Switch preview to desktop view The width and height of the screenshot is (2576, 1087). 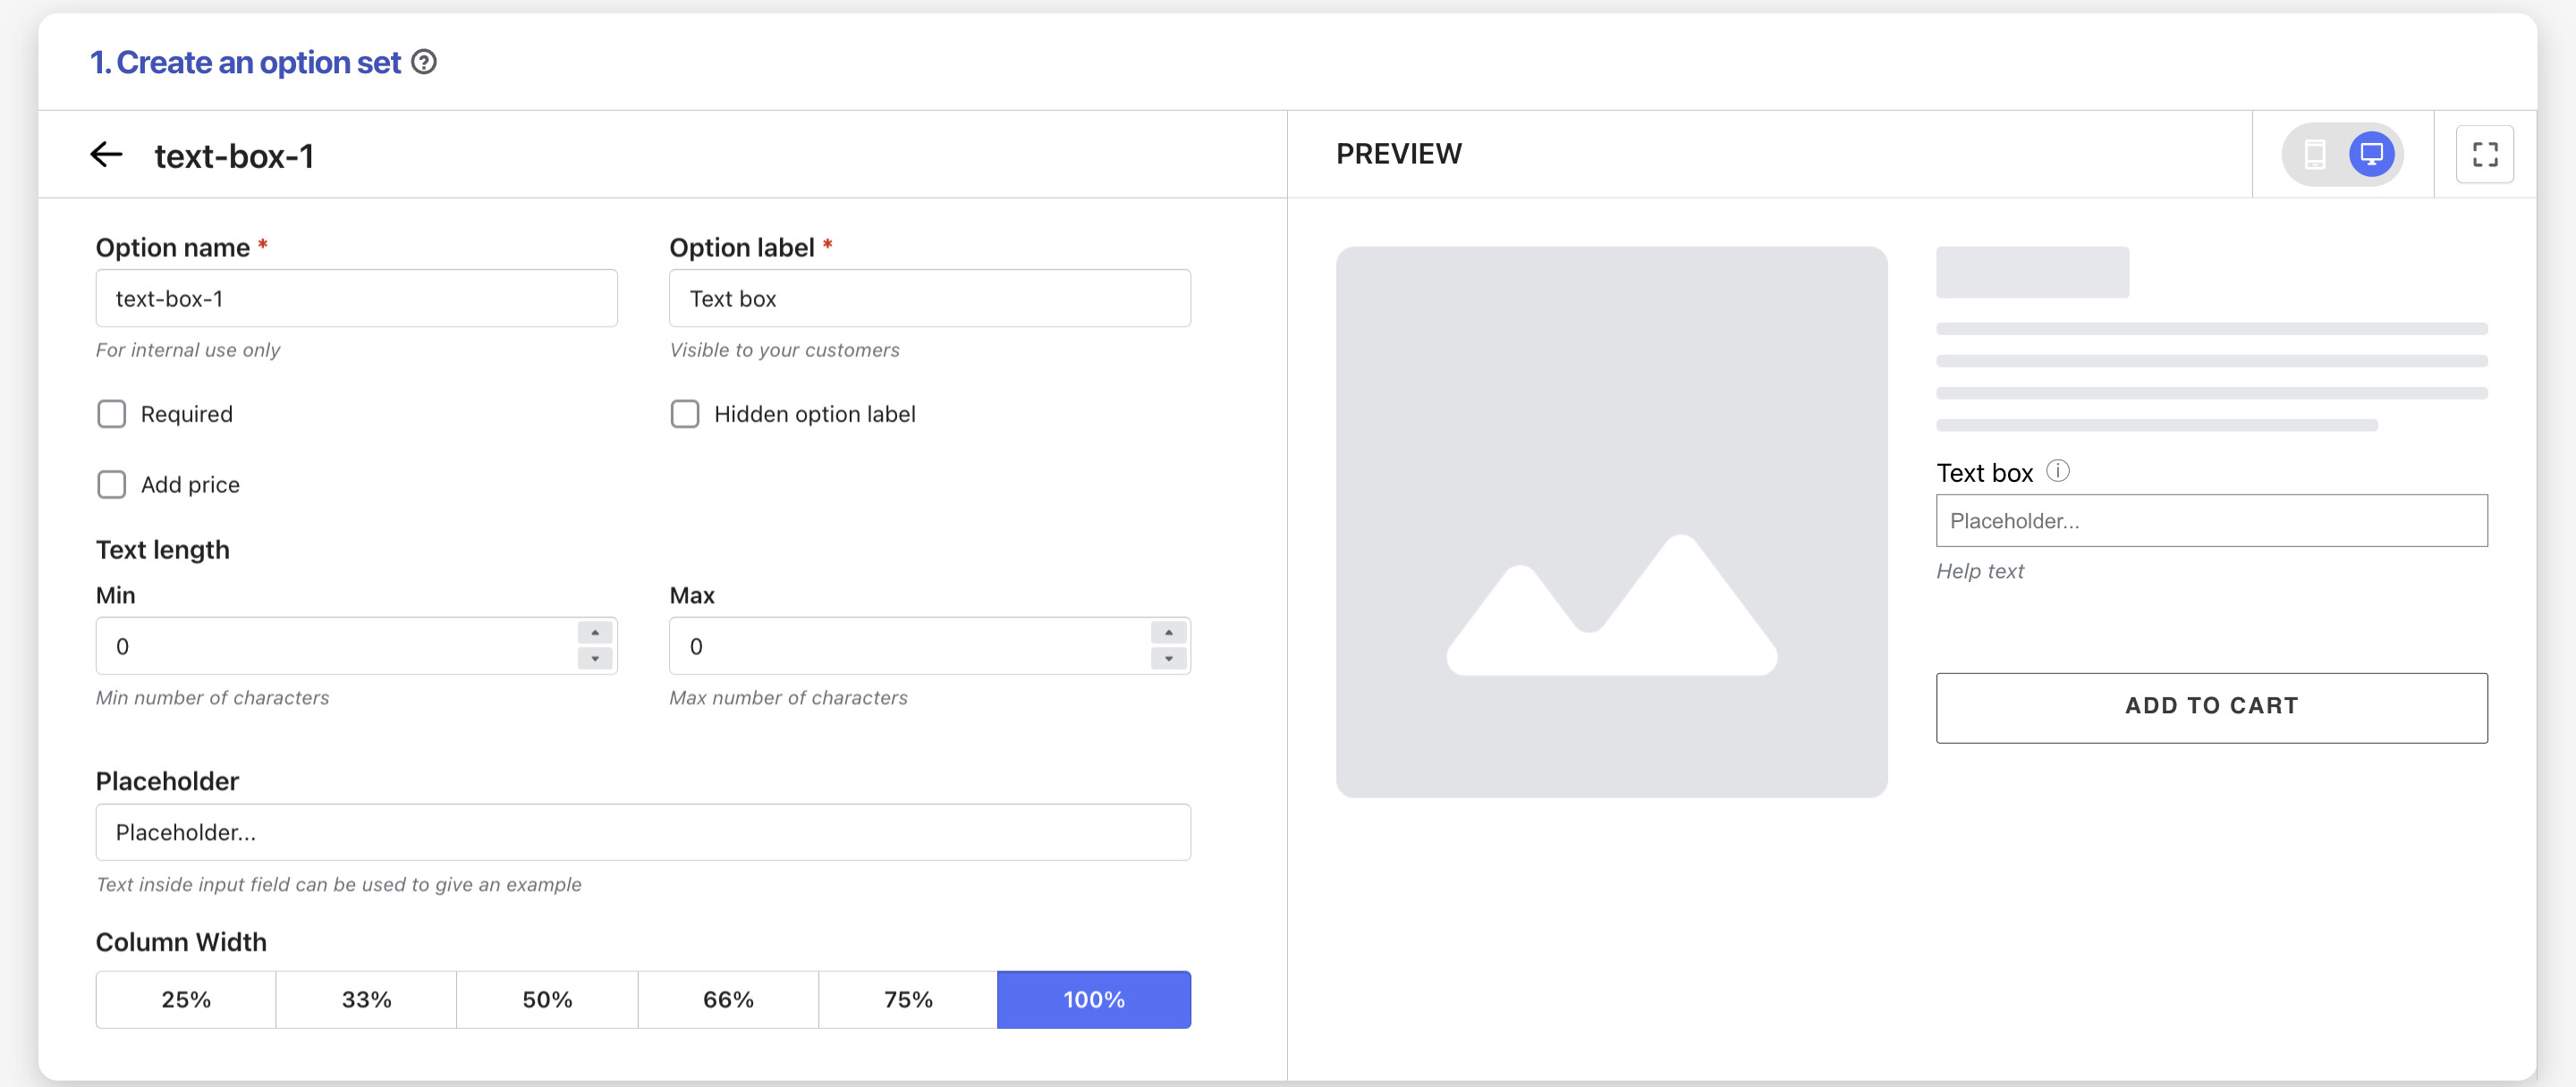click(x=2371, y=154)
